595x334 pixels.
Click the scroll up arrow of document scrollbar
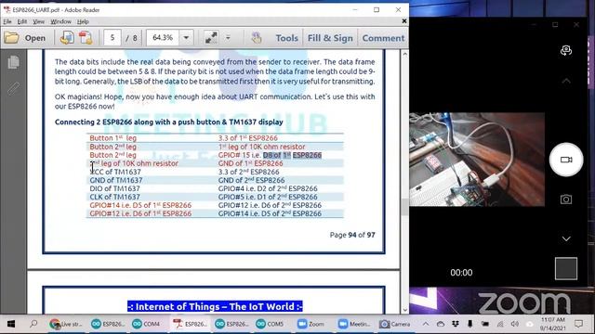[405, 54]
